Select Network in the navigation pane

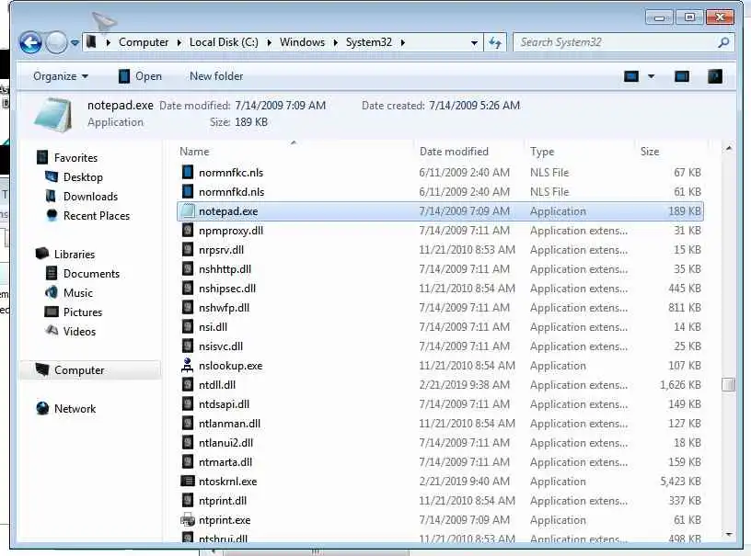tap(75, 409)
